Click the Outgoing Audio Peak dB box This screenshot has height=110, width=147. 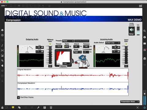[40, 52]
